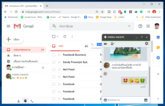Open the Sunset Lover - Petit... bookmark

tap(32, 17)
